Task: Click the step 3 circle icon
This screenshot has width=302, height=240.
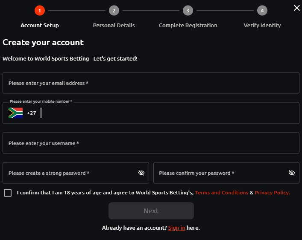Action: (x=188, y=11)
